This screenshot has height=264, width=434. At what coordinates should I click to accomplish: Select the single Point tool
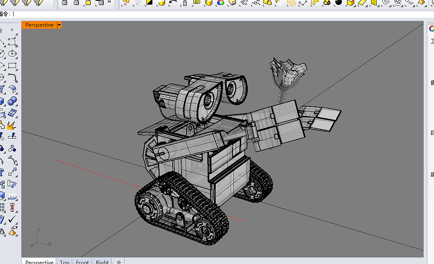(x=12, y=30)
